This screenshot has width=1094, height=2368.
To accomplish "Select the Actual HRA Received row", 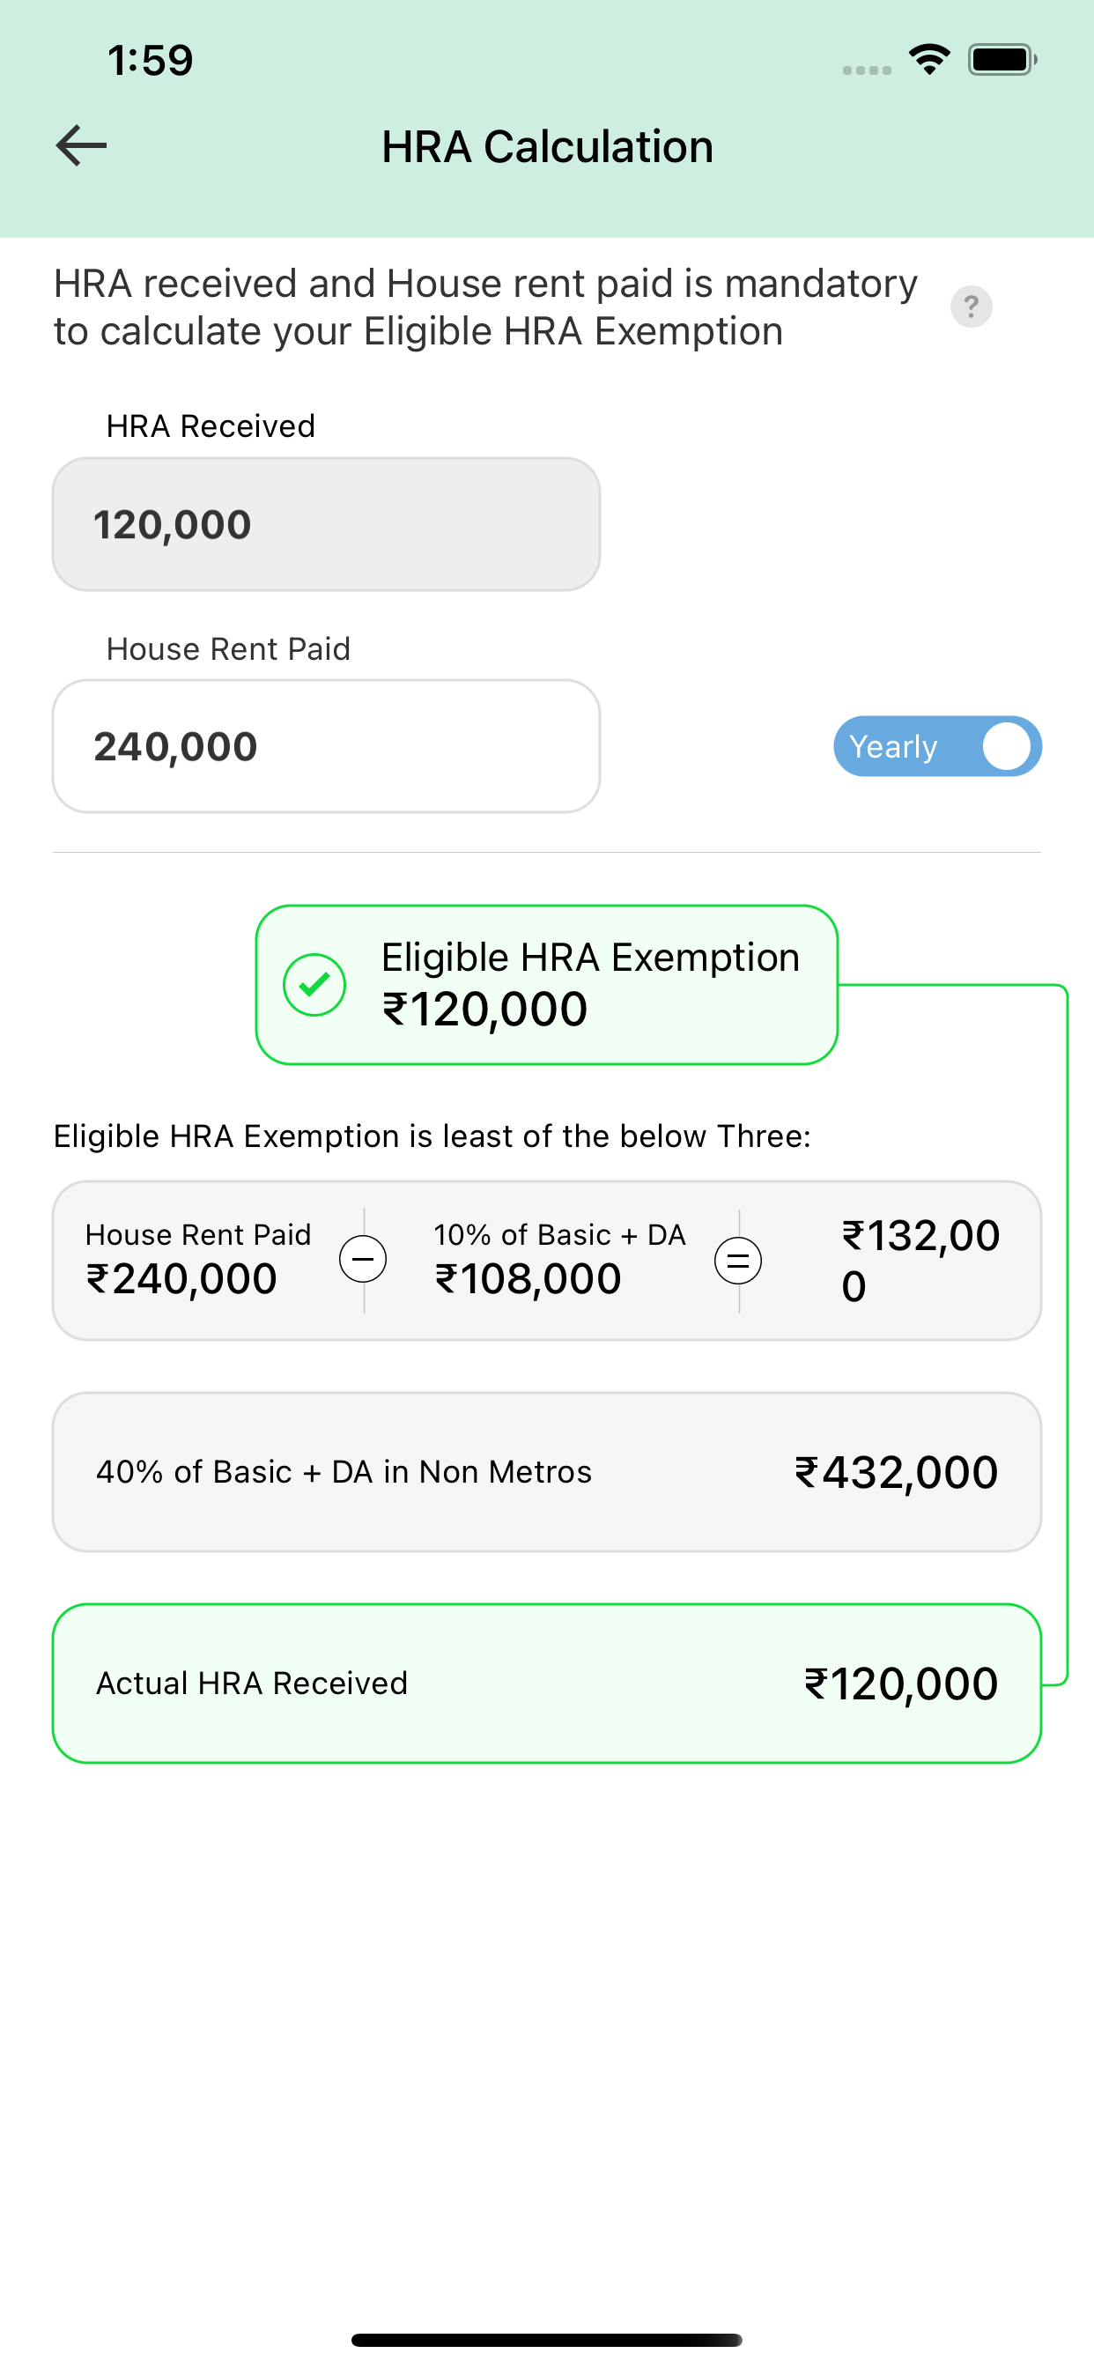I will click(547, 1683).
